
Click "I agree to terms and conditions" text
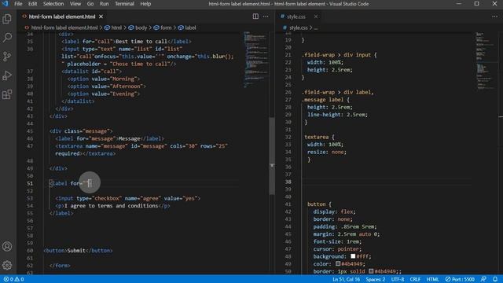point(112,206)
